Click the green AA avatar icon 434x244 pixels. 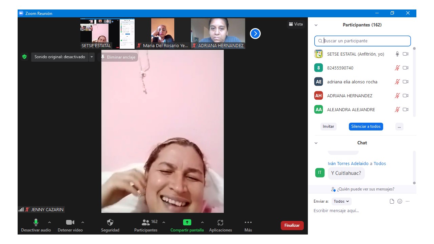click(x=318, y=109)
